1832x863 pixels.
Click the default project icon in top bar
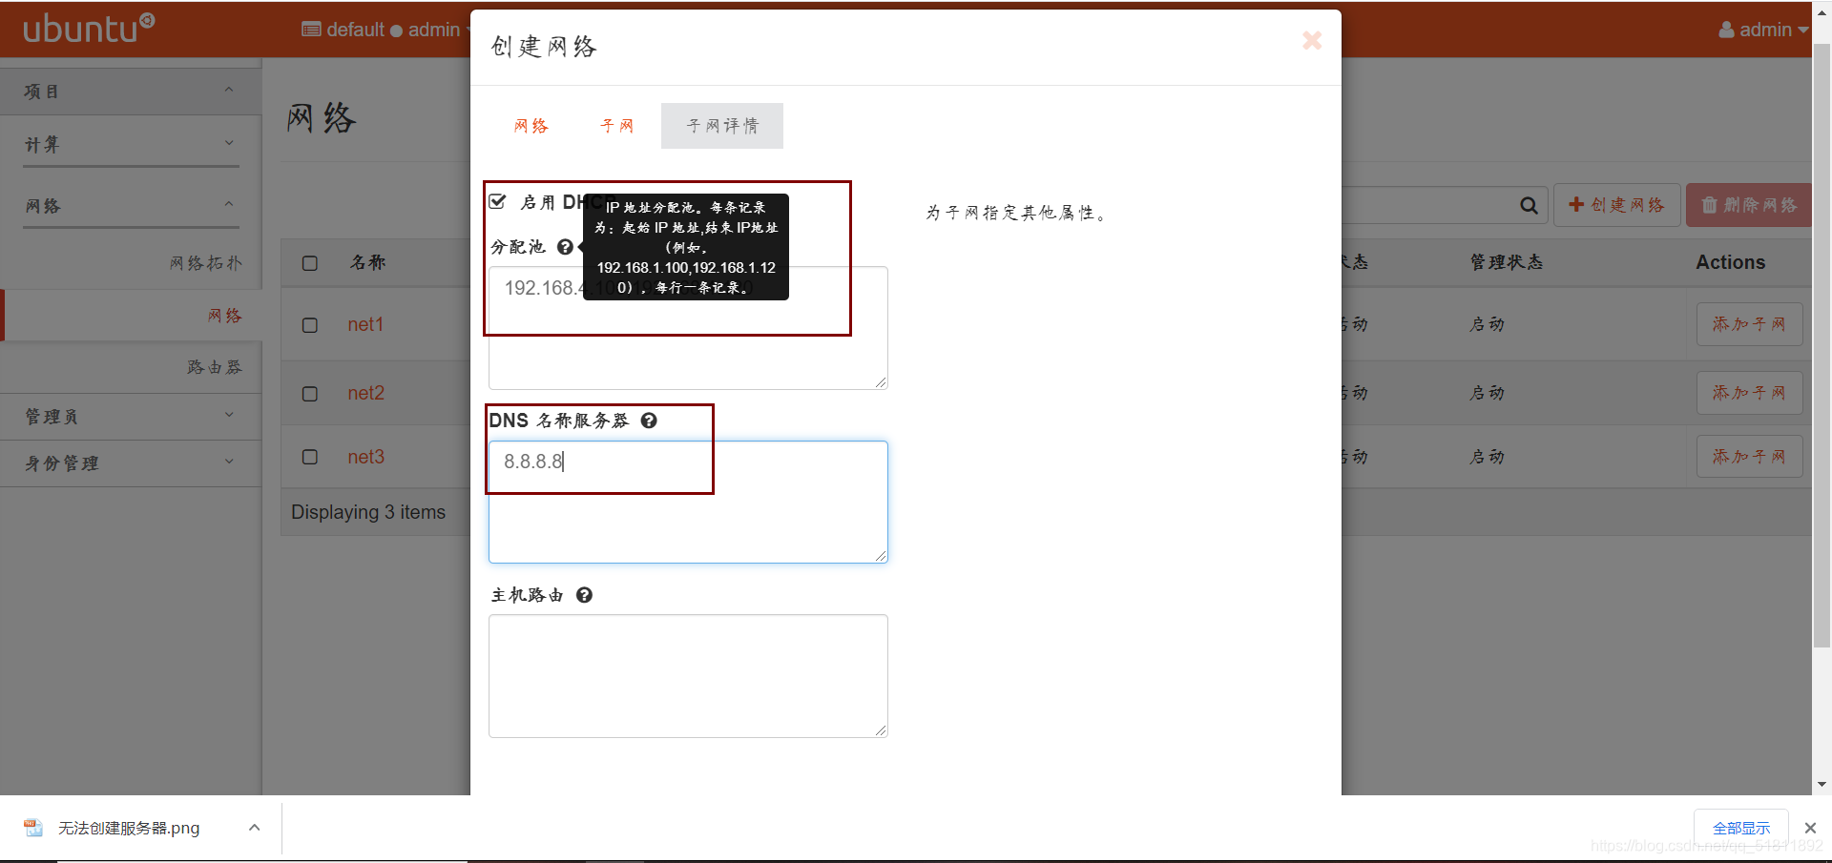311,29
